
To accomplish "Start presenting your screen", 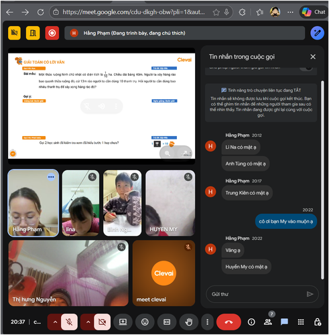I will (x=123, y=322).
